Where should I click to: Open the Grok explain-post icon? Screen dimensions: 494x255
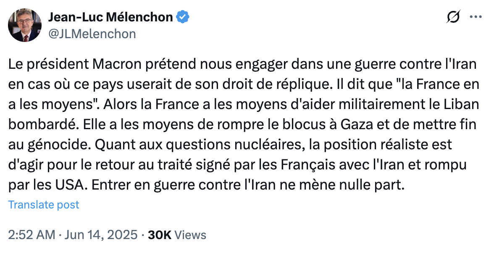click(453, 17)
